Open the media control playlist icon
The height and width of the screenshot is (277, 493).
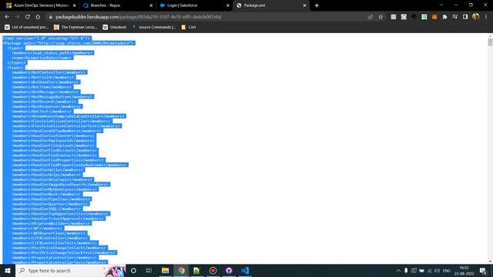click(x=455, y=17)
